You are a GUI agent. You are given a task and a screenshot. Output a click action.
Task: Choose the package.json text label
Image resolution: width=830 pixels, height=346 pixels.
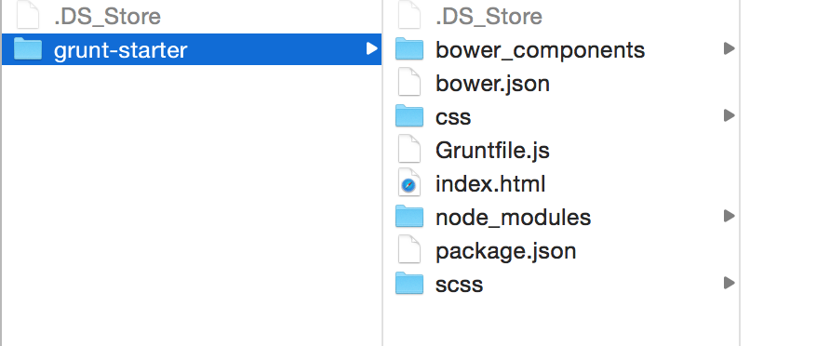pos(505,251)
